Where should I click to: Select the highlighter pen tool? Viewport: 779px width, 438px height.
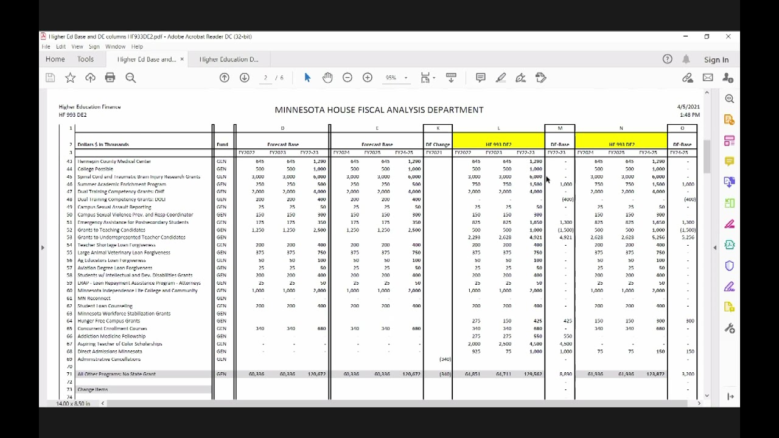click(x=501, y=78)
